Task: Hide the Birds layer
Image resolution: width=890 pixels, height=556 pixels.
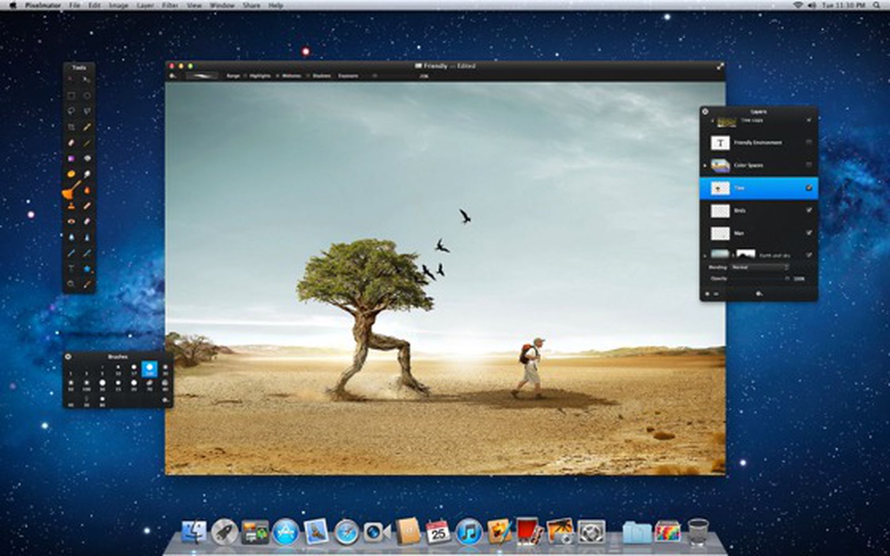Action: pyautogui.click(x=809, y=210)
